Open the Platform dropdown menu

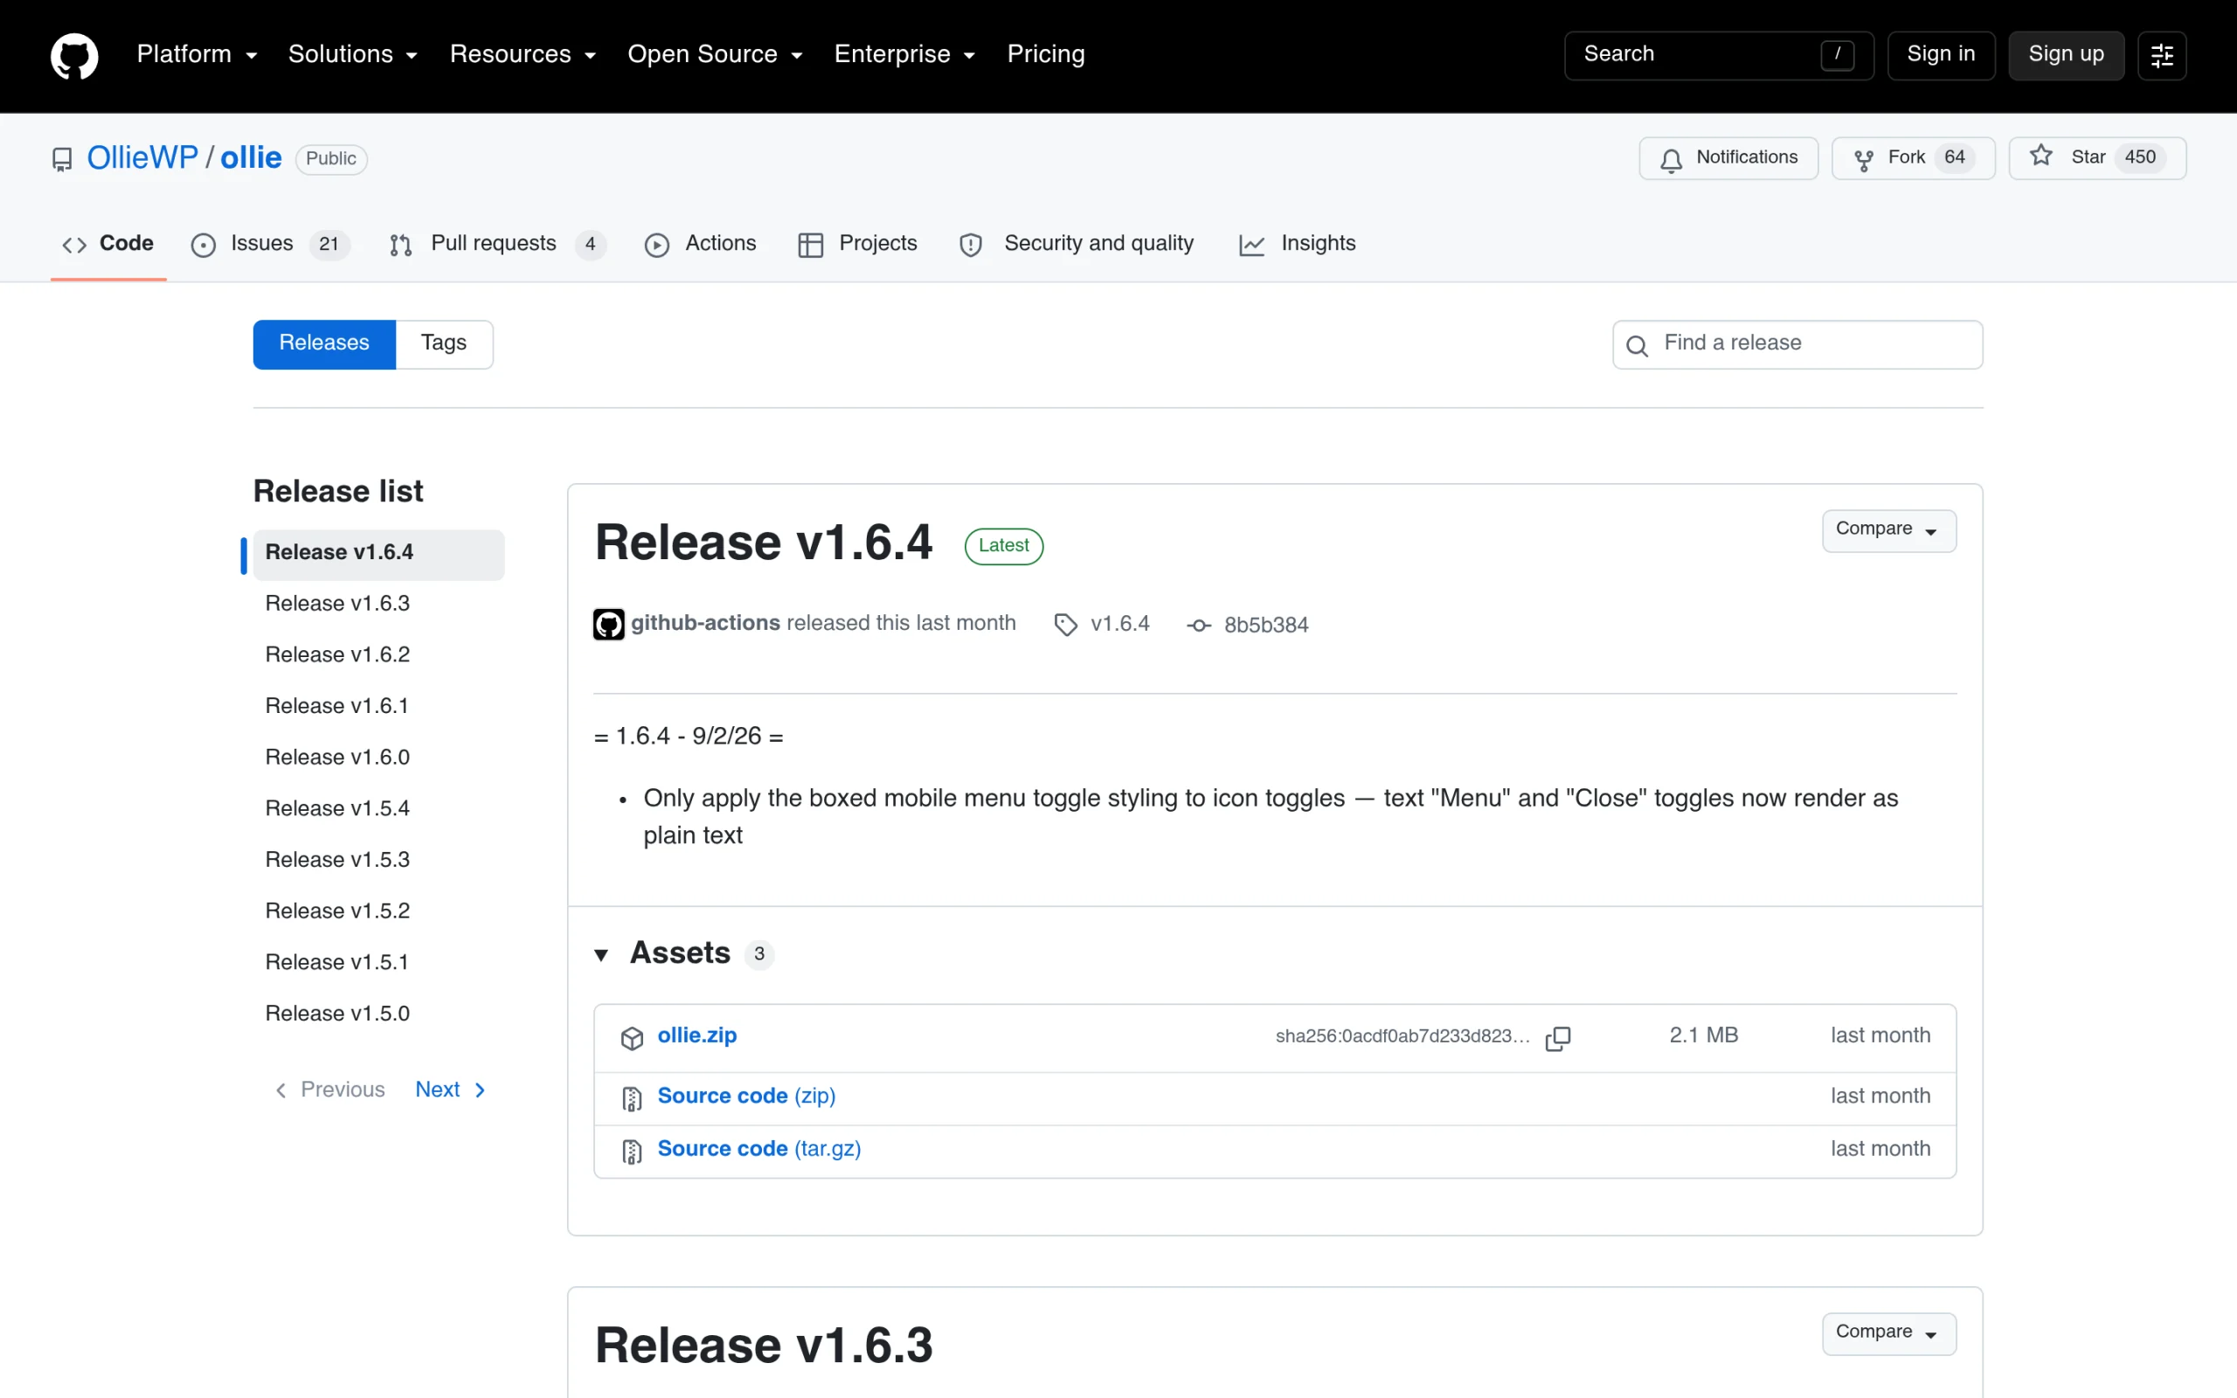pyautogui.click(x=196, y=54)
